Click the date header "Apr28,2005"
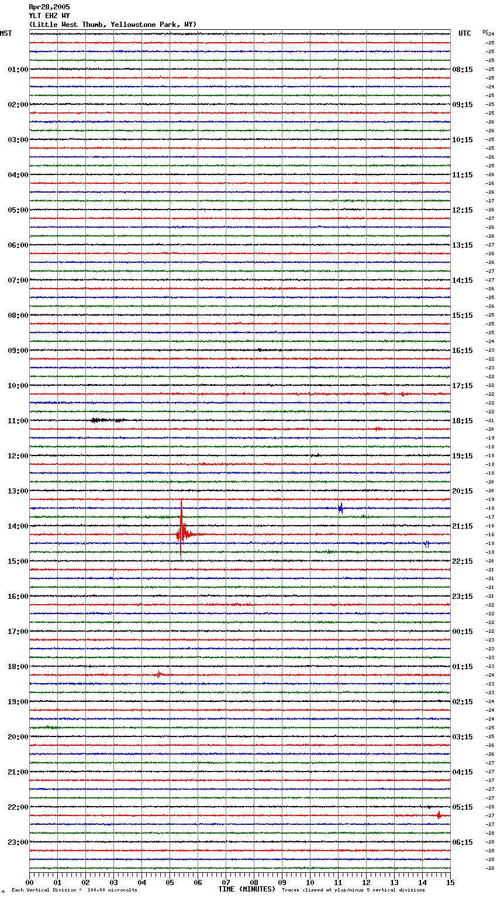Image resolution: width=497 pixels, height=898 pixels. click(49, 7)
